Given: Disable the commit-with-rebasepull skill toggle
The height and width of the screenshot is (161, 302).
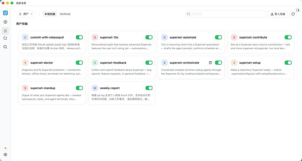Looking at the screenshot, I should (79, 37).
